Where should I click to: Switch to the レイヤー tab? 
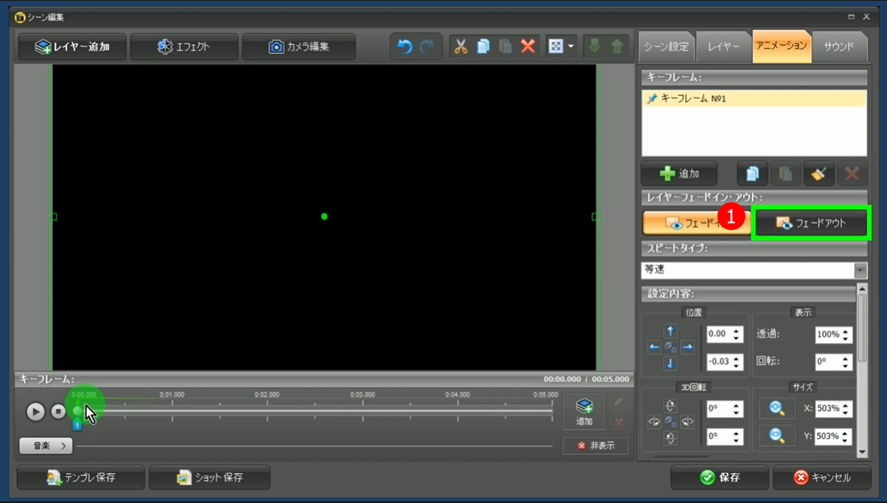724,47
